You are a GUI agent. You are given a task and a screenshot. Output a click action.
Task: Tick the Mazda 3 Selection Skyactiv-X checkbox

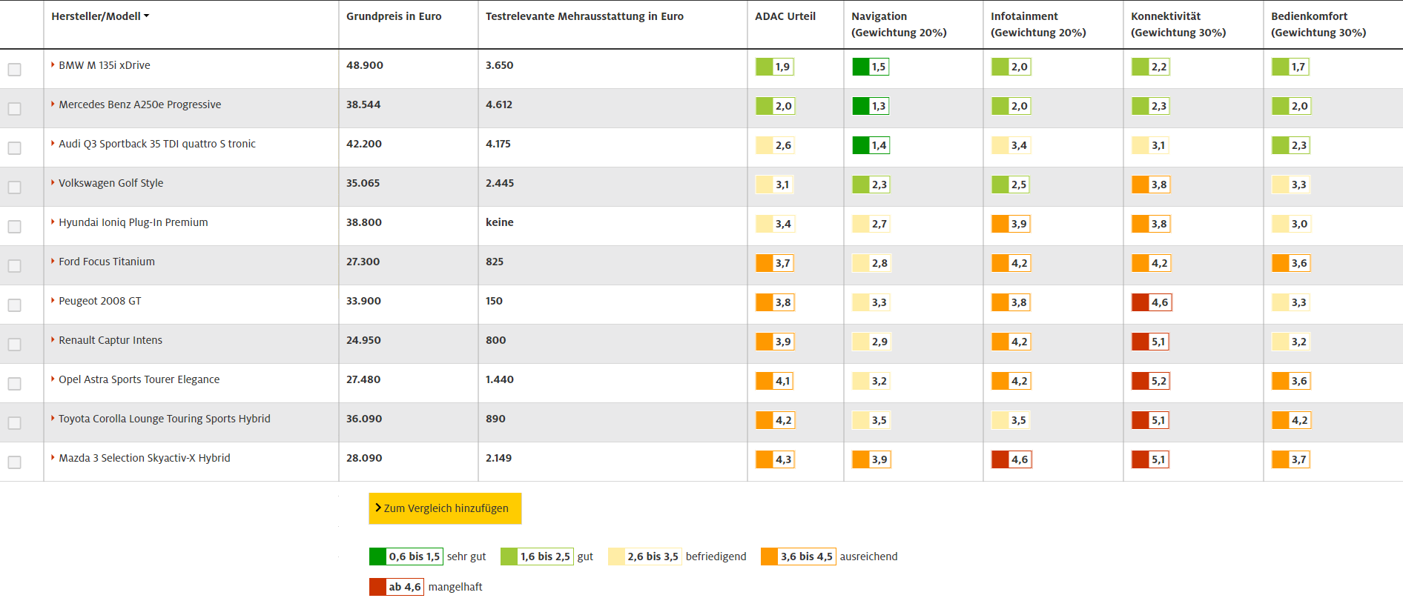14,462
